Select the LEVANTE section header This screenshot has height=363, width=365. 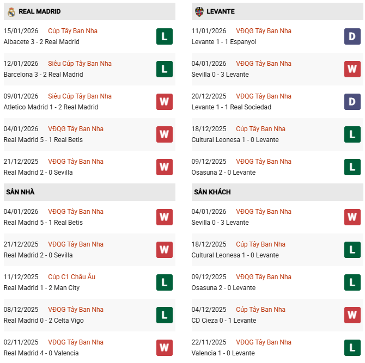(221, 11)
